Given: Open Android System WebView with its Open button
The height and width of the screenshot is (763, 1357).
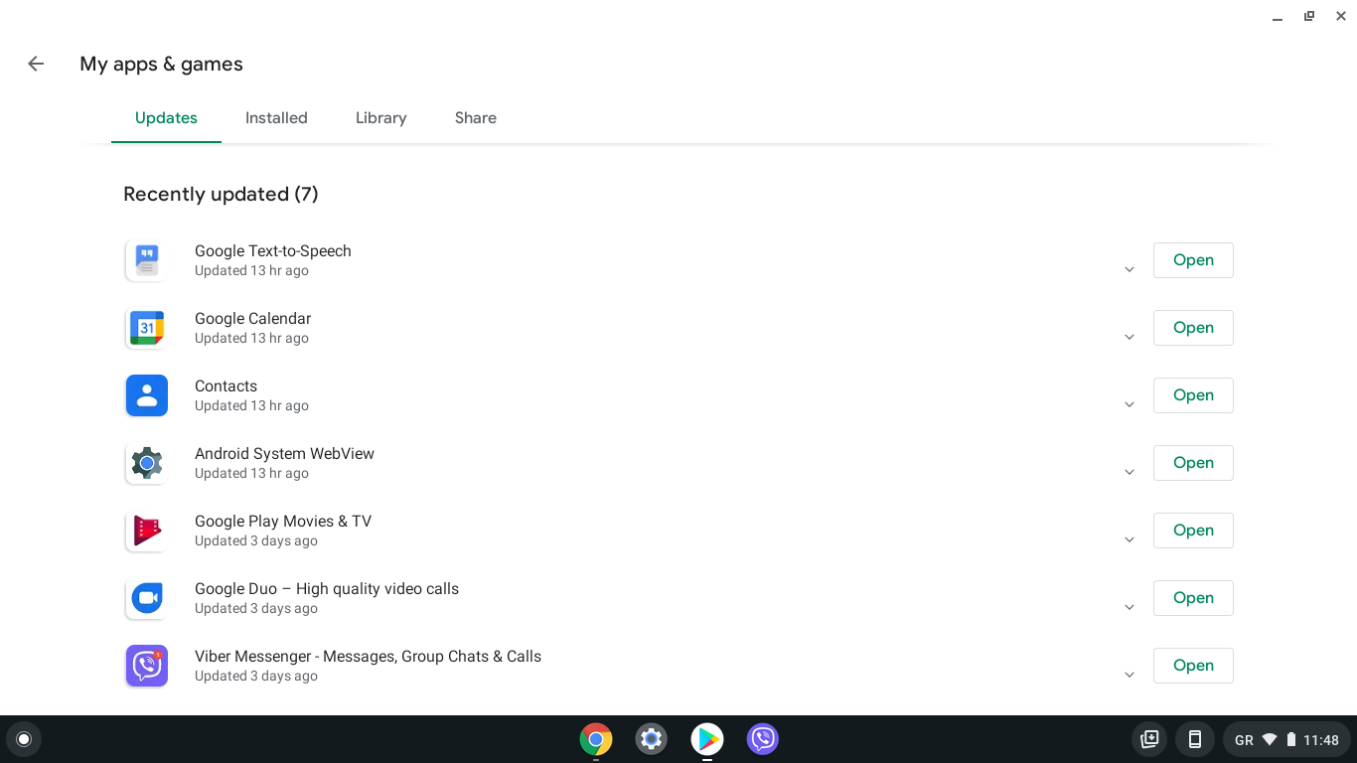Looking at the screenshot, I should point(1193,463).
